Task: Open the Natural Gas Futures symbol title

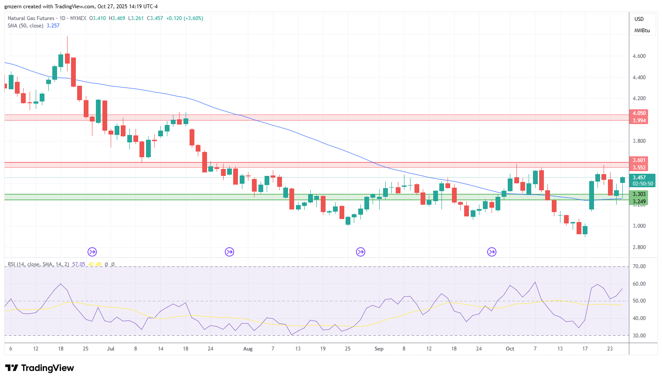Action: (31, 18)
